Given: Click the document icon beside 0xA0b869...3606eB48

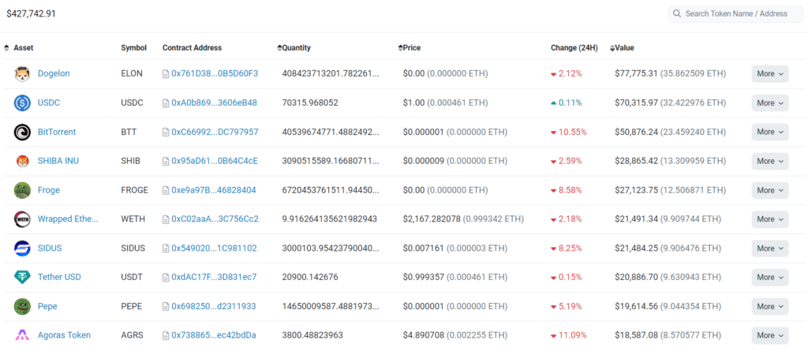Looking at the screenshot, I should (166, 103).
